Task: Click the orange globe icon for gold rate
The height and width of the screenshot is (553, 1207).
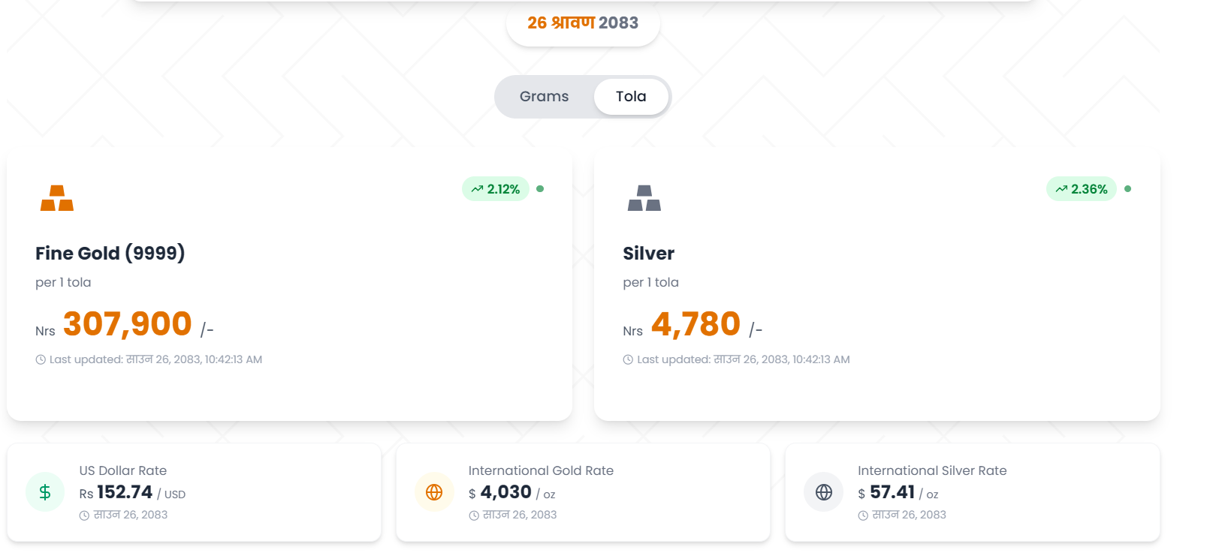Action: click(x=434, y=492)
